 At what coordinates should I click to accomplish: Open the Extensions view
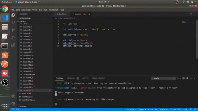pos(13,45)
